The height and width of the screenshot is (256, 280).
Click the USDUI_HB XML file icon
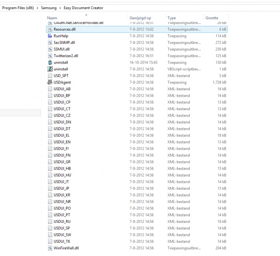point(50,168)
